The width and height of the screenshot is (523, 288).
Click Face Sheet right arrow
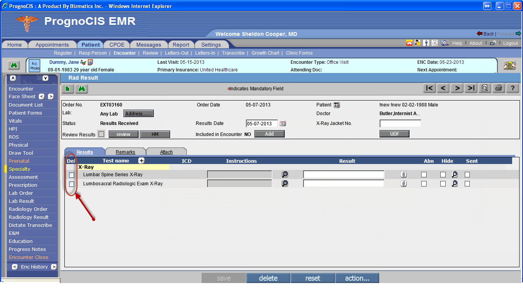tap(51, 97)
